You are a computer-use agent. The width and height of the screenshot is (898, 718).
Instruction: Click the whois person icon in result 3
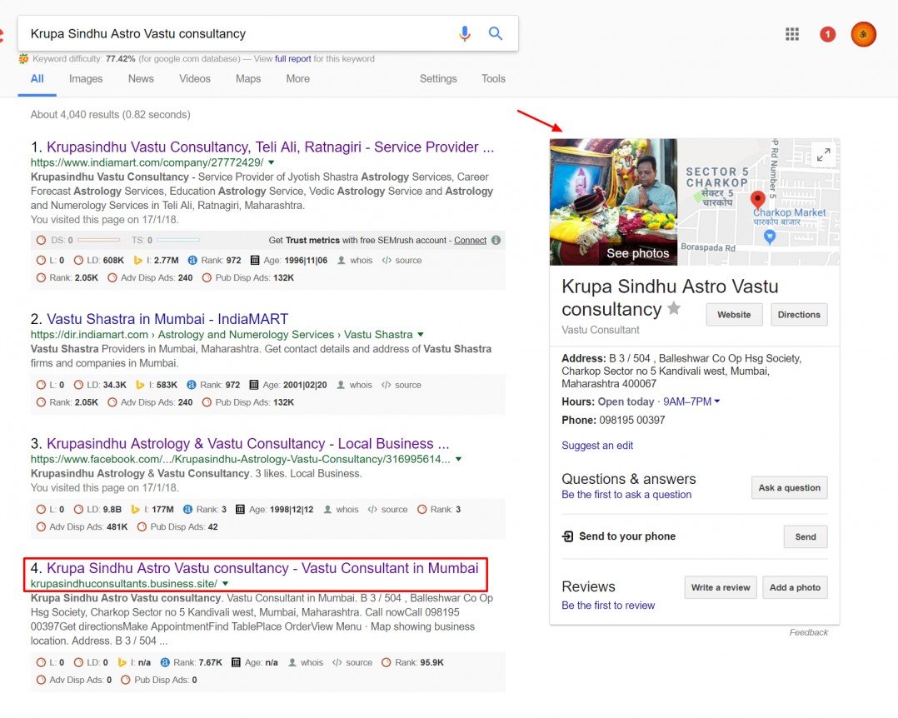click(x=327, y=509)
